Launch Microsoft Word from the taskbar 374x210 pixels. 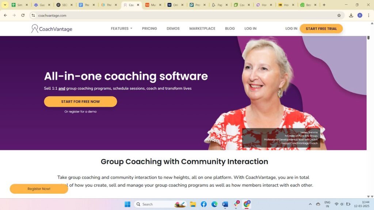(x=225, y=204)
